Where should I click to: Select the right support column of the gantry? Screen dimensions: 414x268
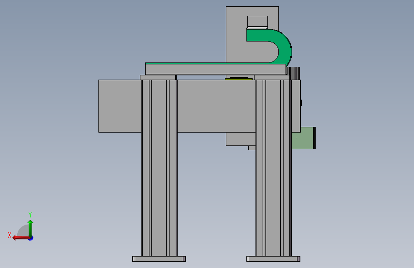tap(273, 168)
